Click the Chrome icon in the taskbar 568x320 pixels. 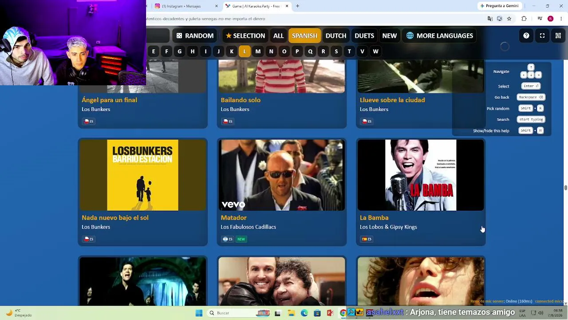tap(343, 313)
